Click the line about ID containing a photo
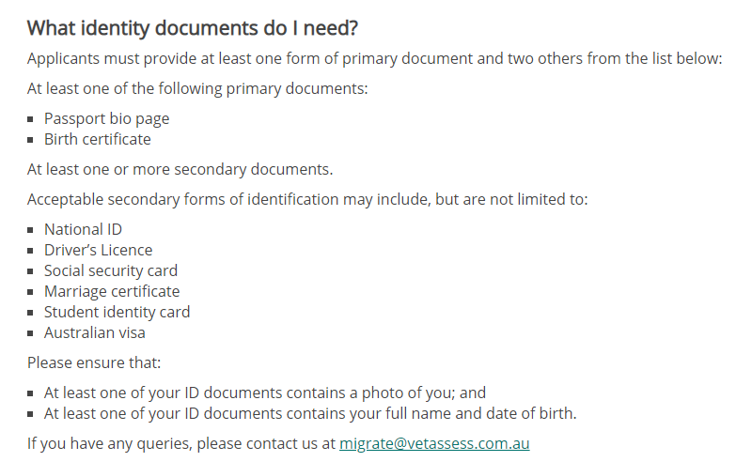 point(264,393)
